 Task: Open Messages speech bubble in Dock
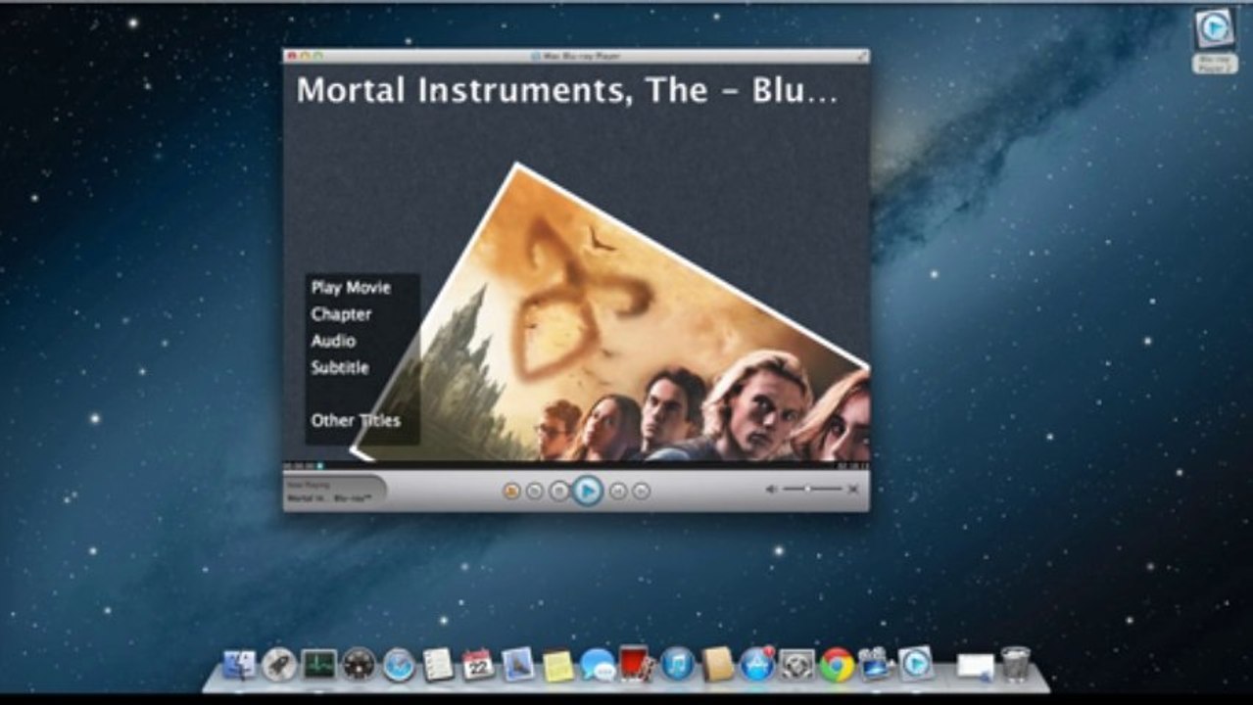(x=598, y=664)
